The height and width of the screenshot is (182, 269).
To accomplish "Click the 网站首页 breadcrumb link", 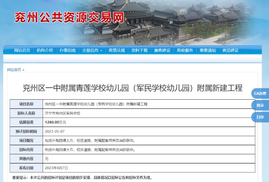I will click(x=14, y=70).
